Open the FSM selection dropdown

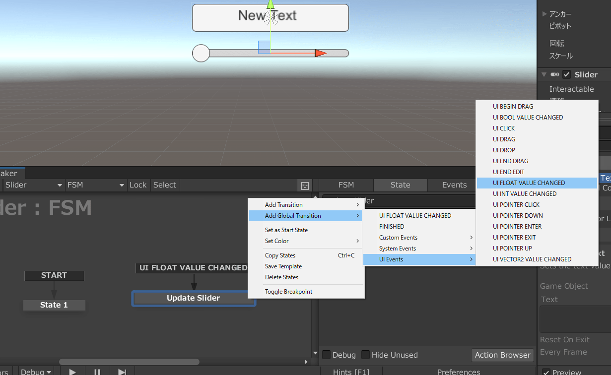tap(95, 185)
